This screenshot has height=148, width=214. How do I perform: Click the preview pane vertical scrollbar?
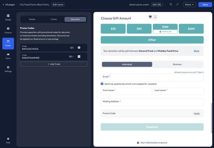click(x=212, y=118)
